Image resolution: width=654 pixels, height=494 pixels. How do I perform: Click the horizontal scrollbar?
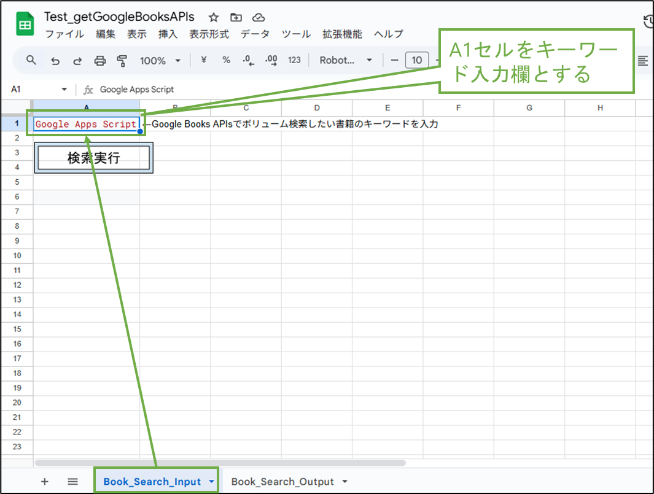coord(220,463)
